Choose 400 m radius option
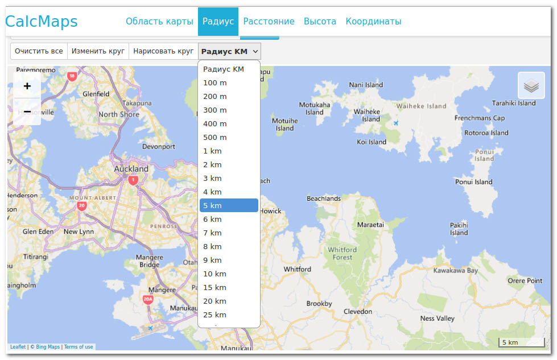 click(x=229, y=124)
